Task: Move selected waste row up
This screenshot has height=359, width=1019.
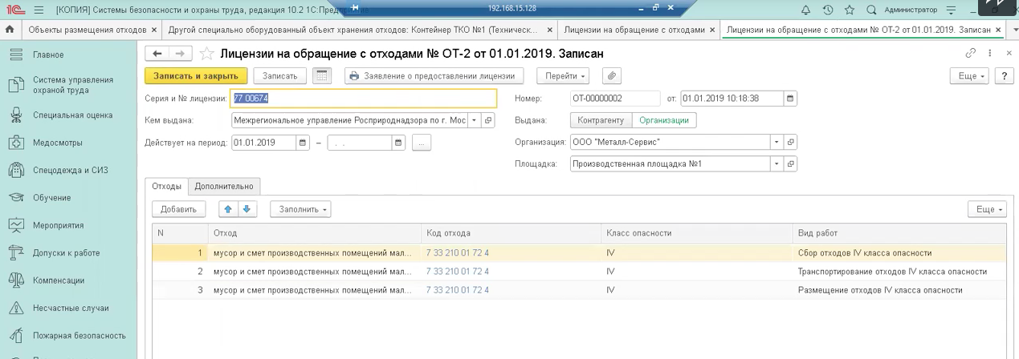Action: click(x=228, y=209)
